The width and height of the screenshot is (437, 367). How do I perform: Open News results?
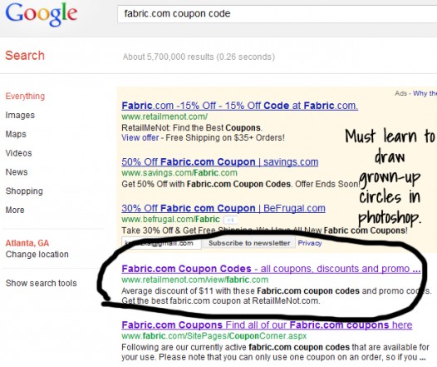point(17,172)
